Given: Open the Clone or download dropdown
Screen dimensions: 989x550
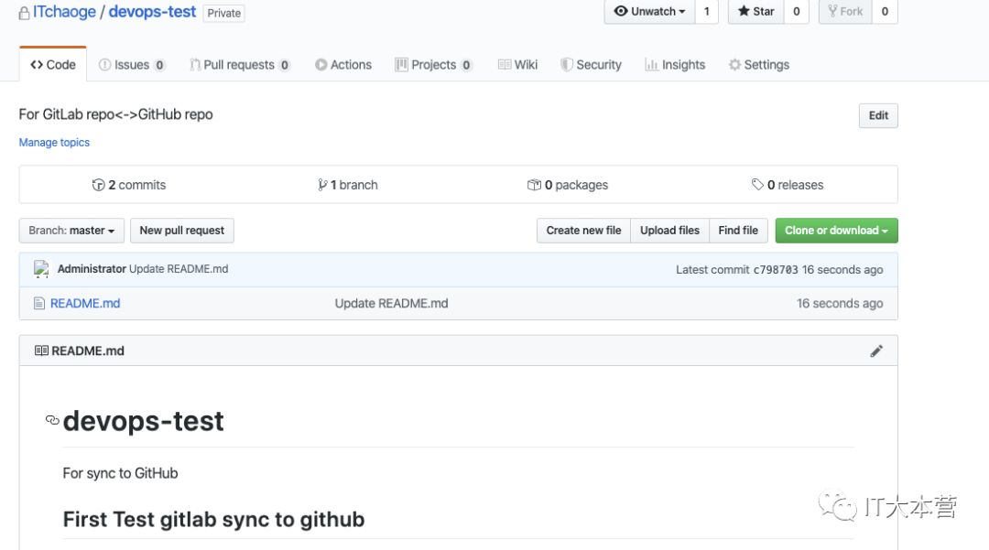Looking at the screenshot, I should 836,231.
